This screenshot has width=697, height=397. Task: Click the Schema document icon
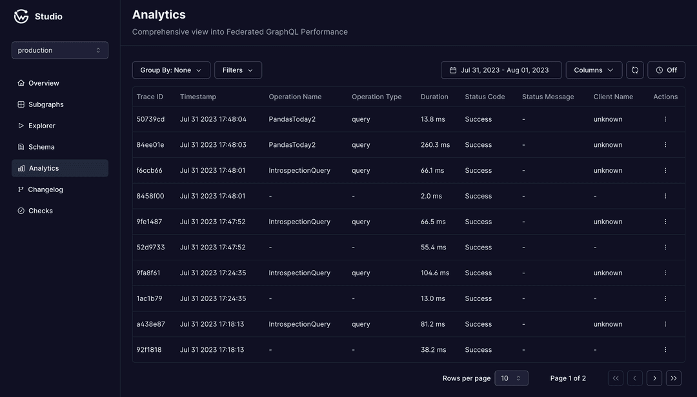click(21, 146)
